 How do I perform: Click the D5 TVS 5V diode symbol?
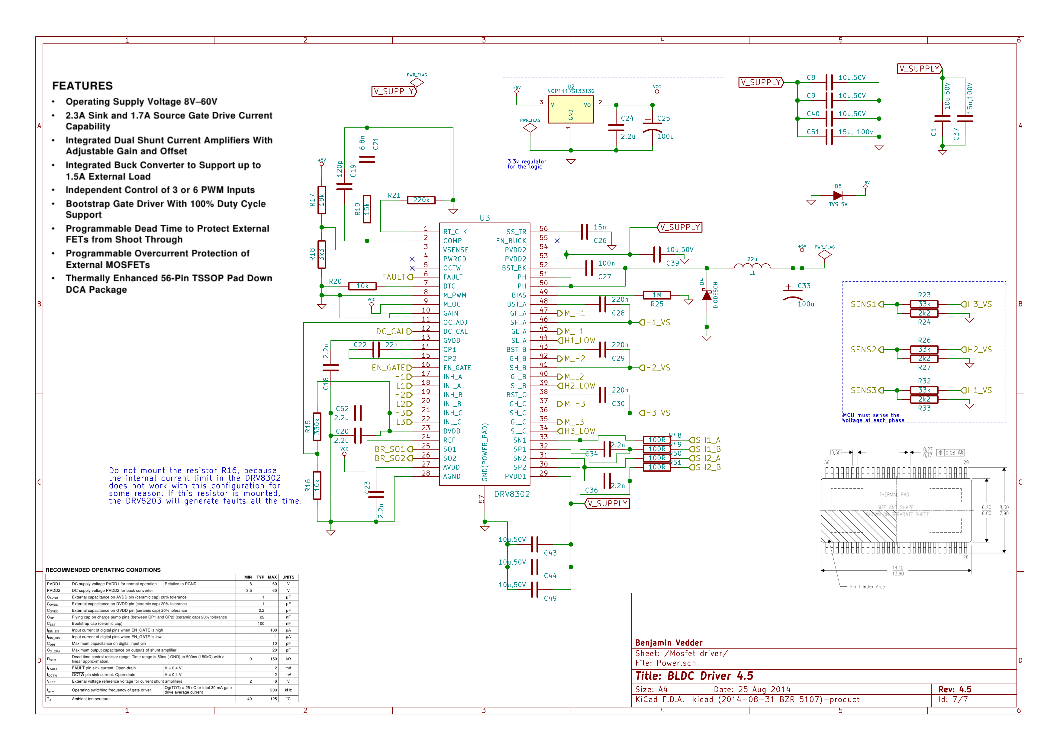pos(837,196)
